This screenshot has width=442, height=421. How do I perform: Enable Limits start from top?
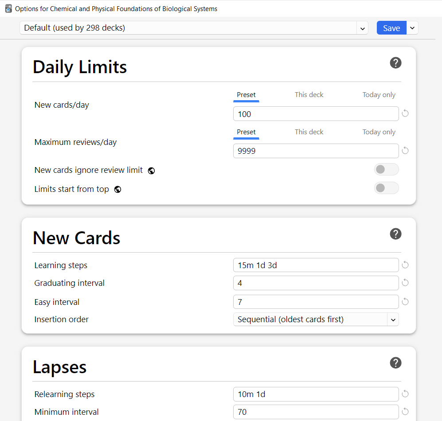(x=386, y=188)
